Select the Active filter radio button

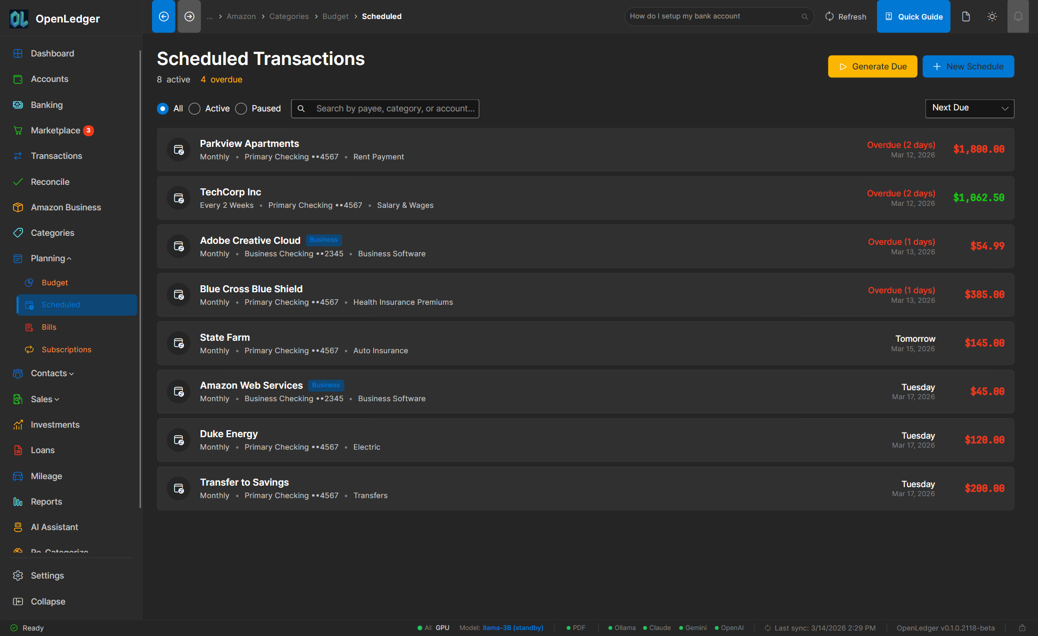[194, 108]
